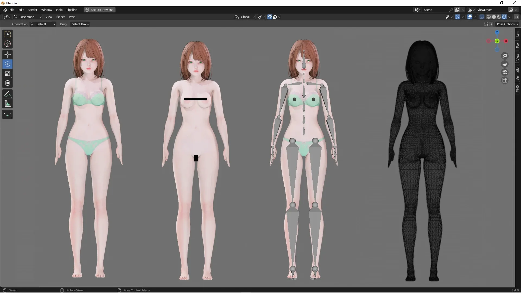Toggle X-Ray mode in the header
This screenshot has width=521, height=293.
coord(482,17)
